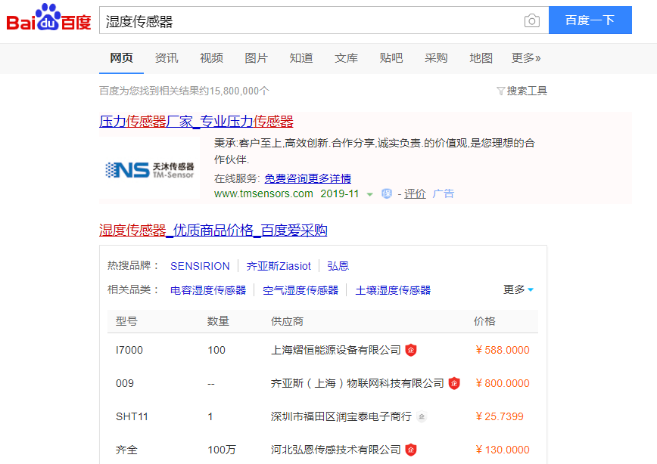Select 齐亚斯Ziasiot hot brand
This screenshot has height=464, width=657.
coord(279,266)
